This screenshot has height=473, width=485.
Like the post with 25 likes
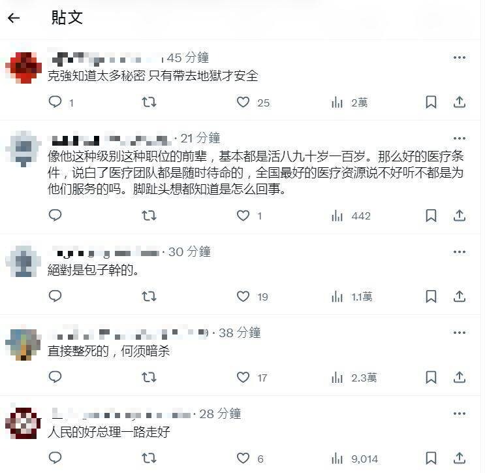click(x=243, y=102)
